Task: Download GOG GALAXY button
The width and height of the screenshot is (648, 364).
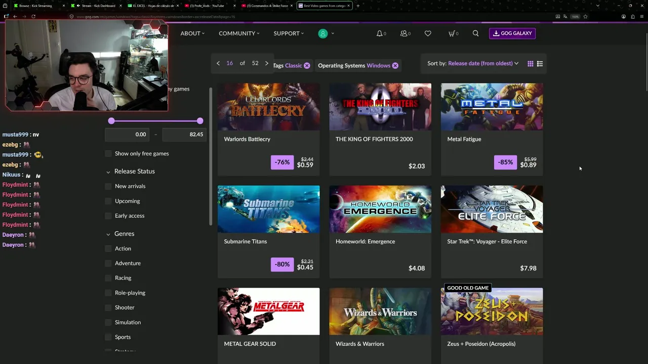Action: (x=512, y=33)
